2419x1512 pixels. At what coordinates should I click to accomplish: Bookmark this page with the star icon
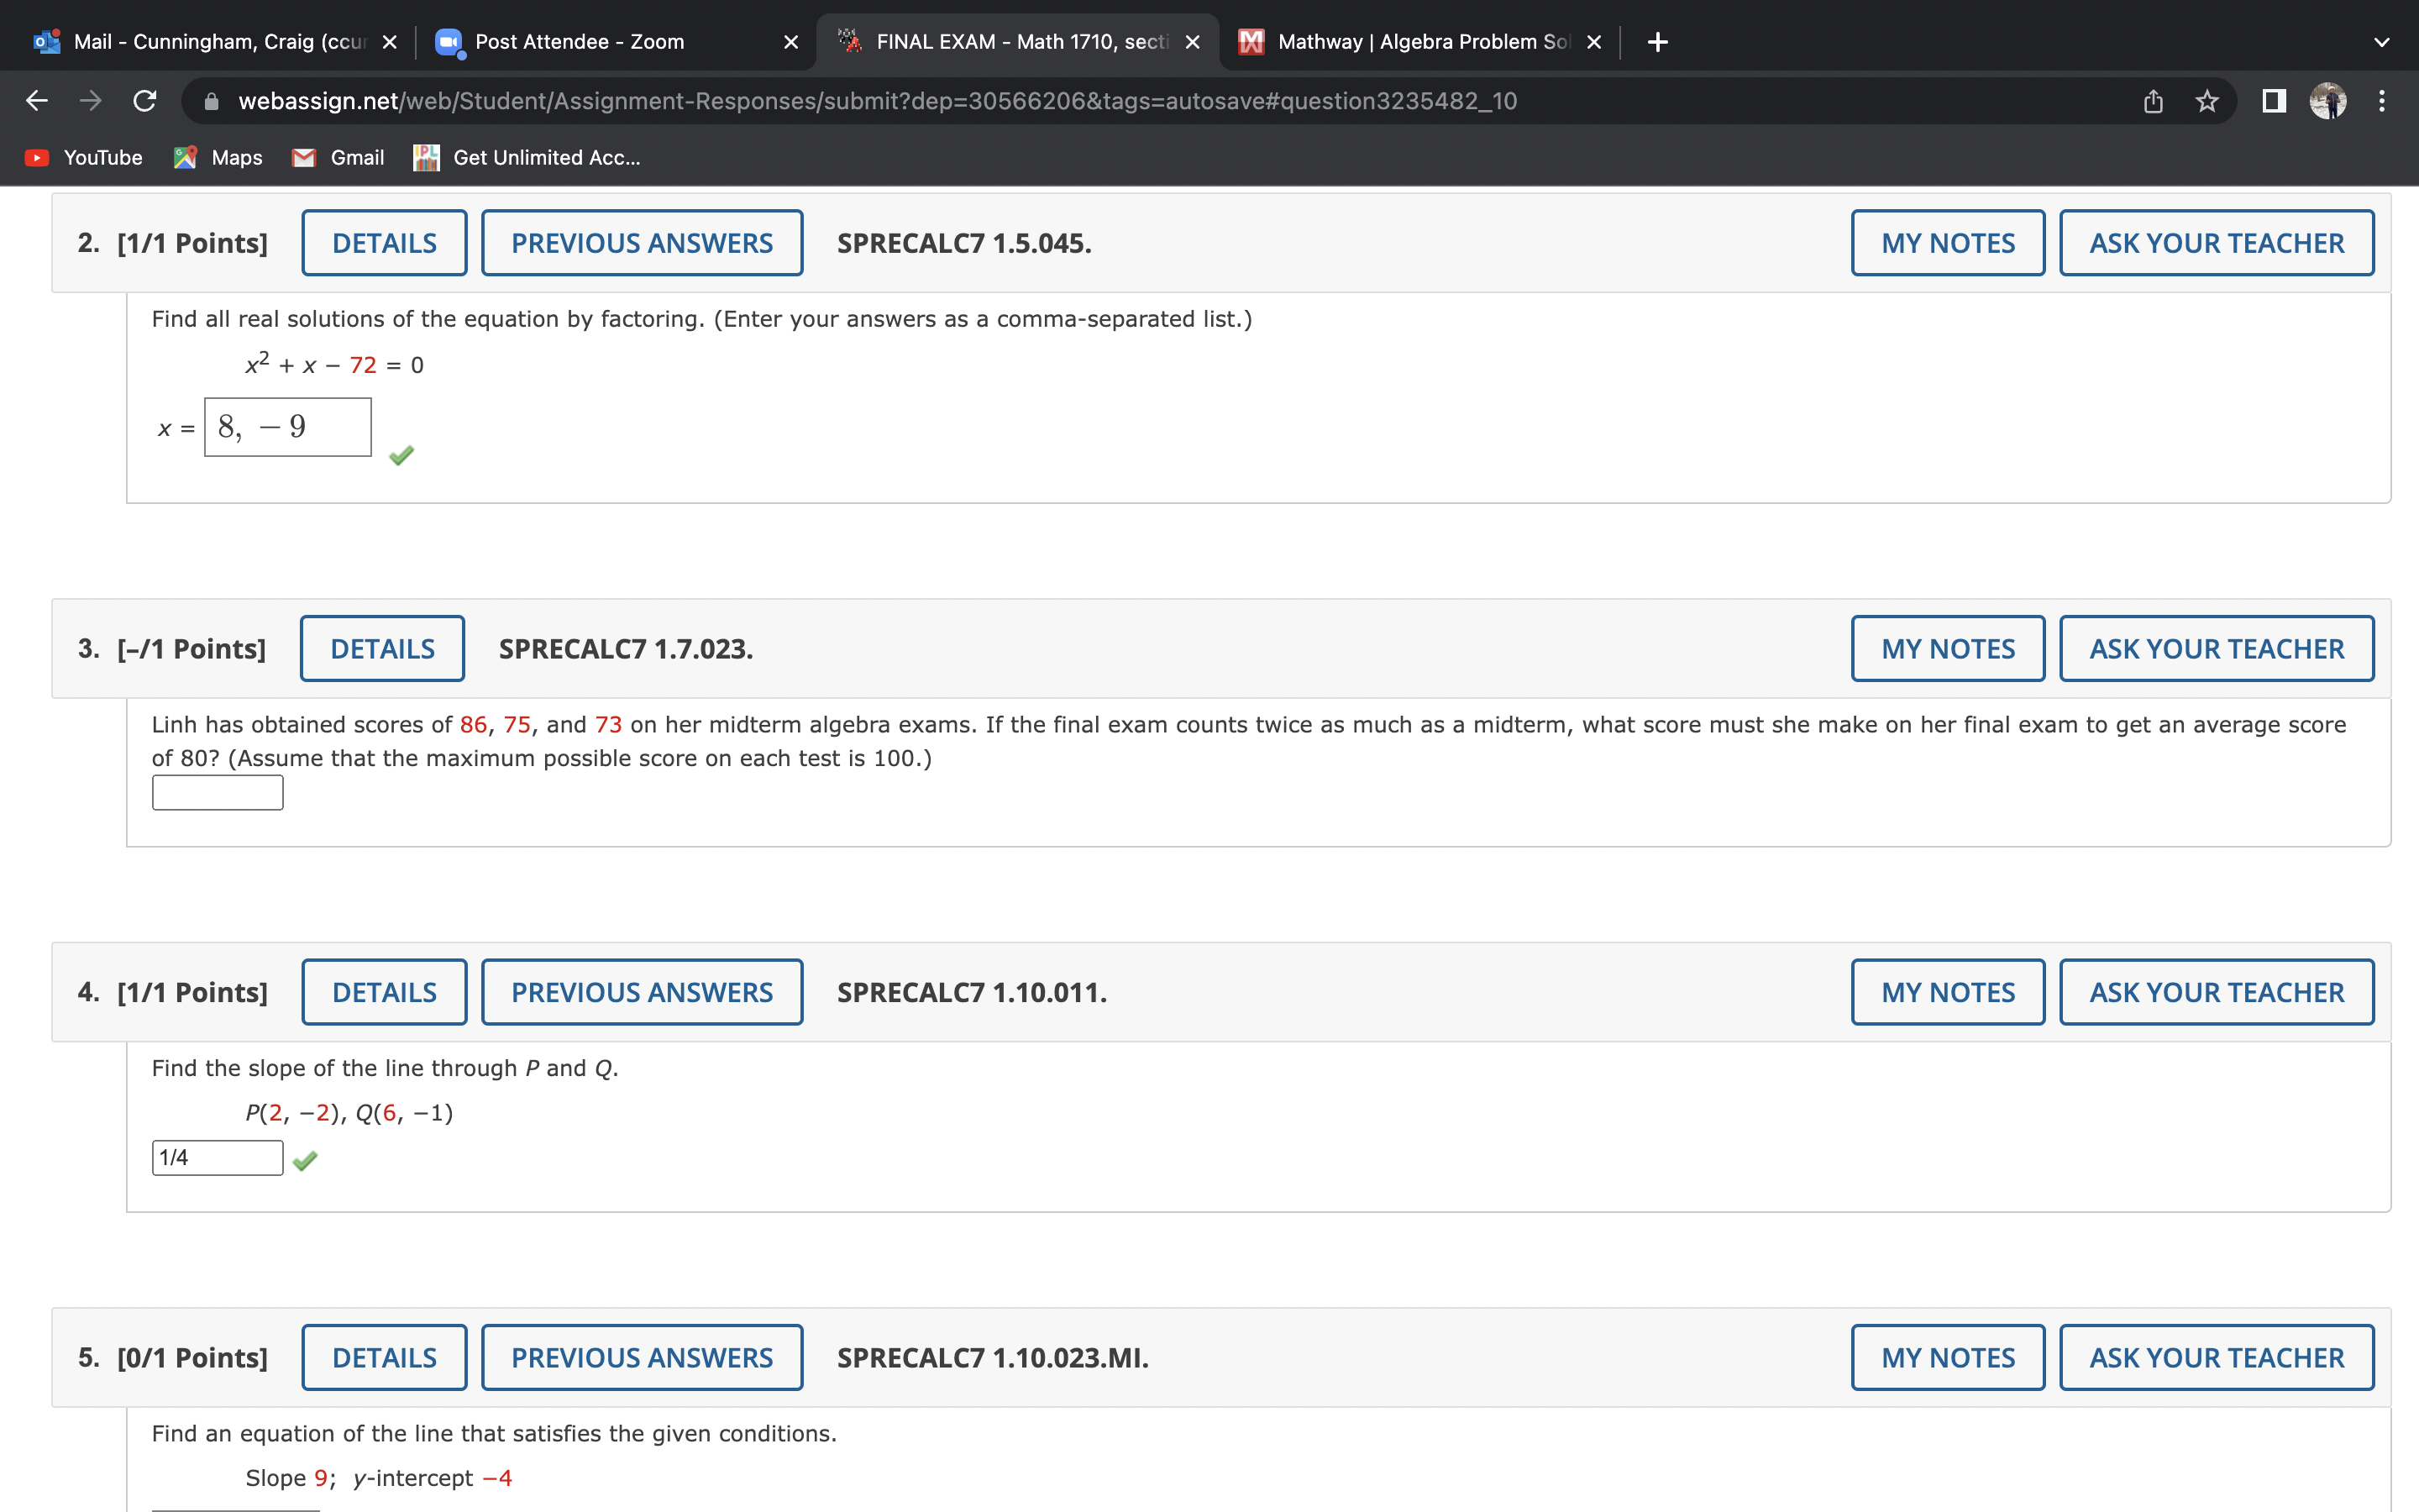pyautogui.click(x=2206, y=101)
